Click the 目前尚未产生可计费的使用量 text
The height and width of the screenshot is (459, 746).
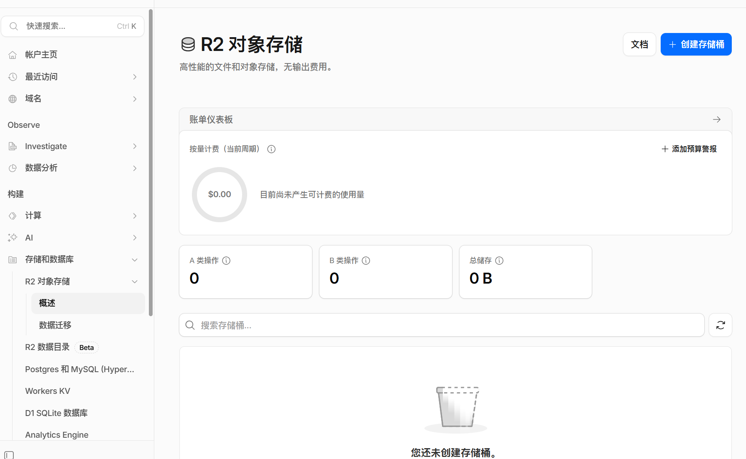312,195
